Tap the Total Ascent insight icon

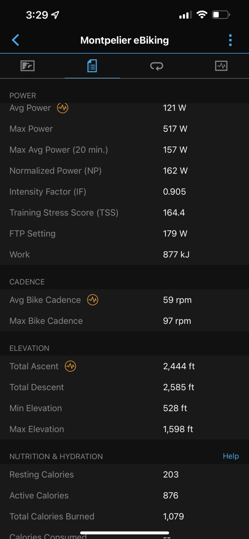pos(70,366)
